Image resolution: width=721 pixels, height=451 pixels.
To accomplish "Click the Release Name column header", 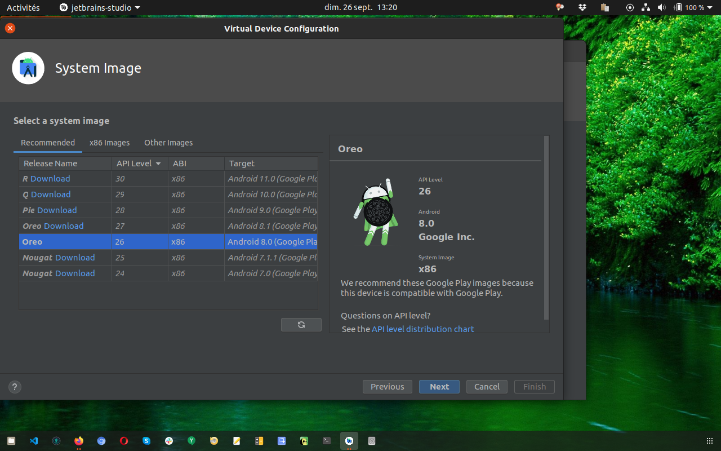I will (x=65, y=163).
